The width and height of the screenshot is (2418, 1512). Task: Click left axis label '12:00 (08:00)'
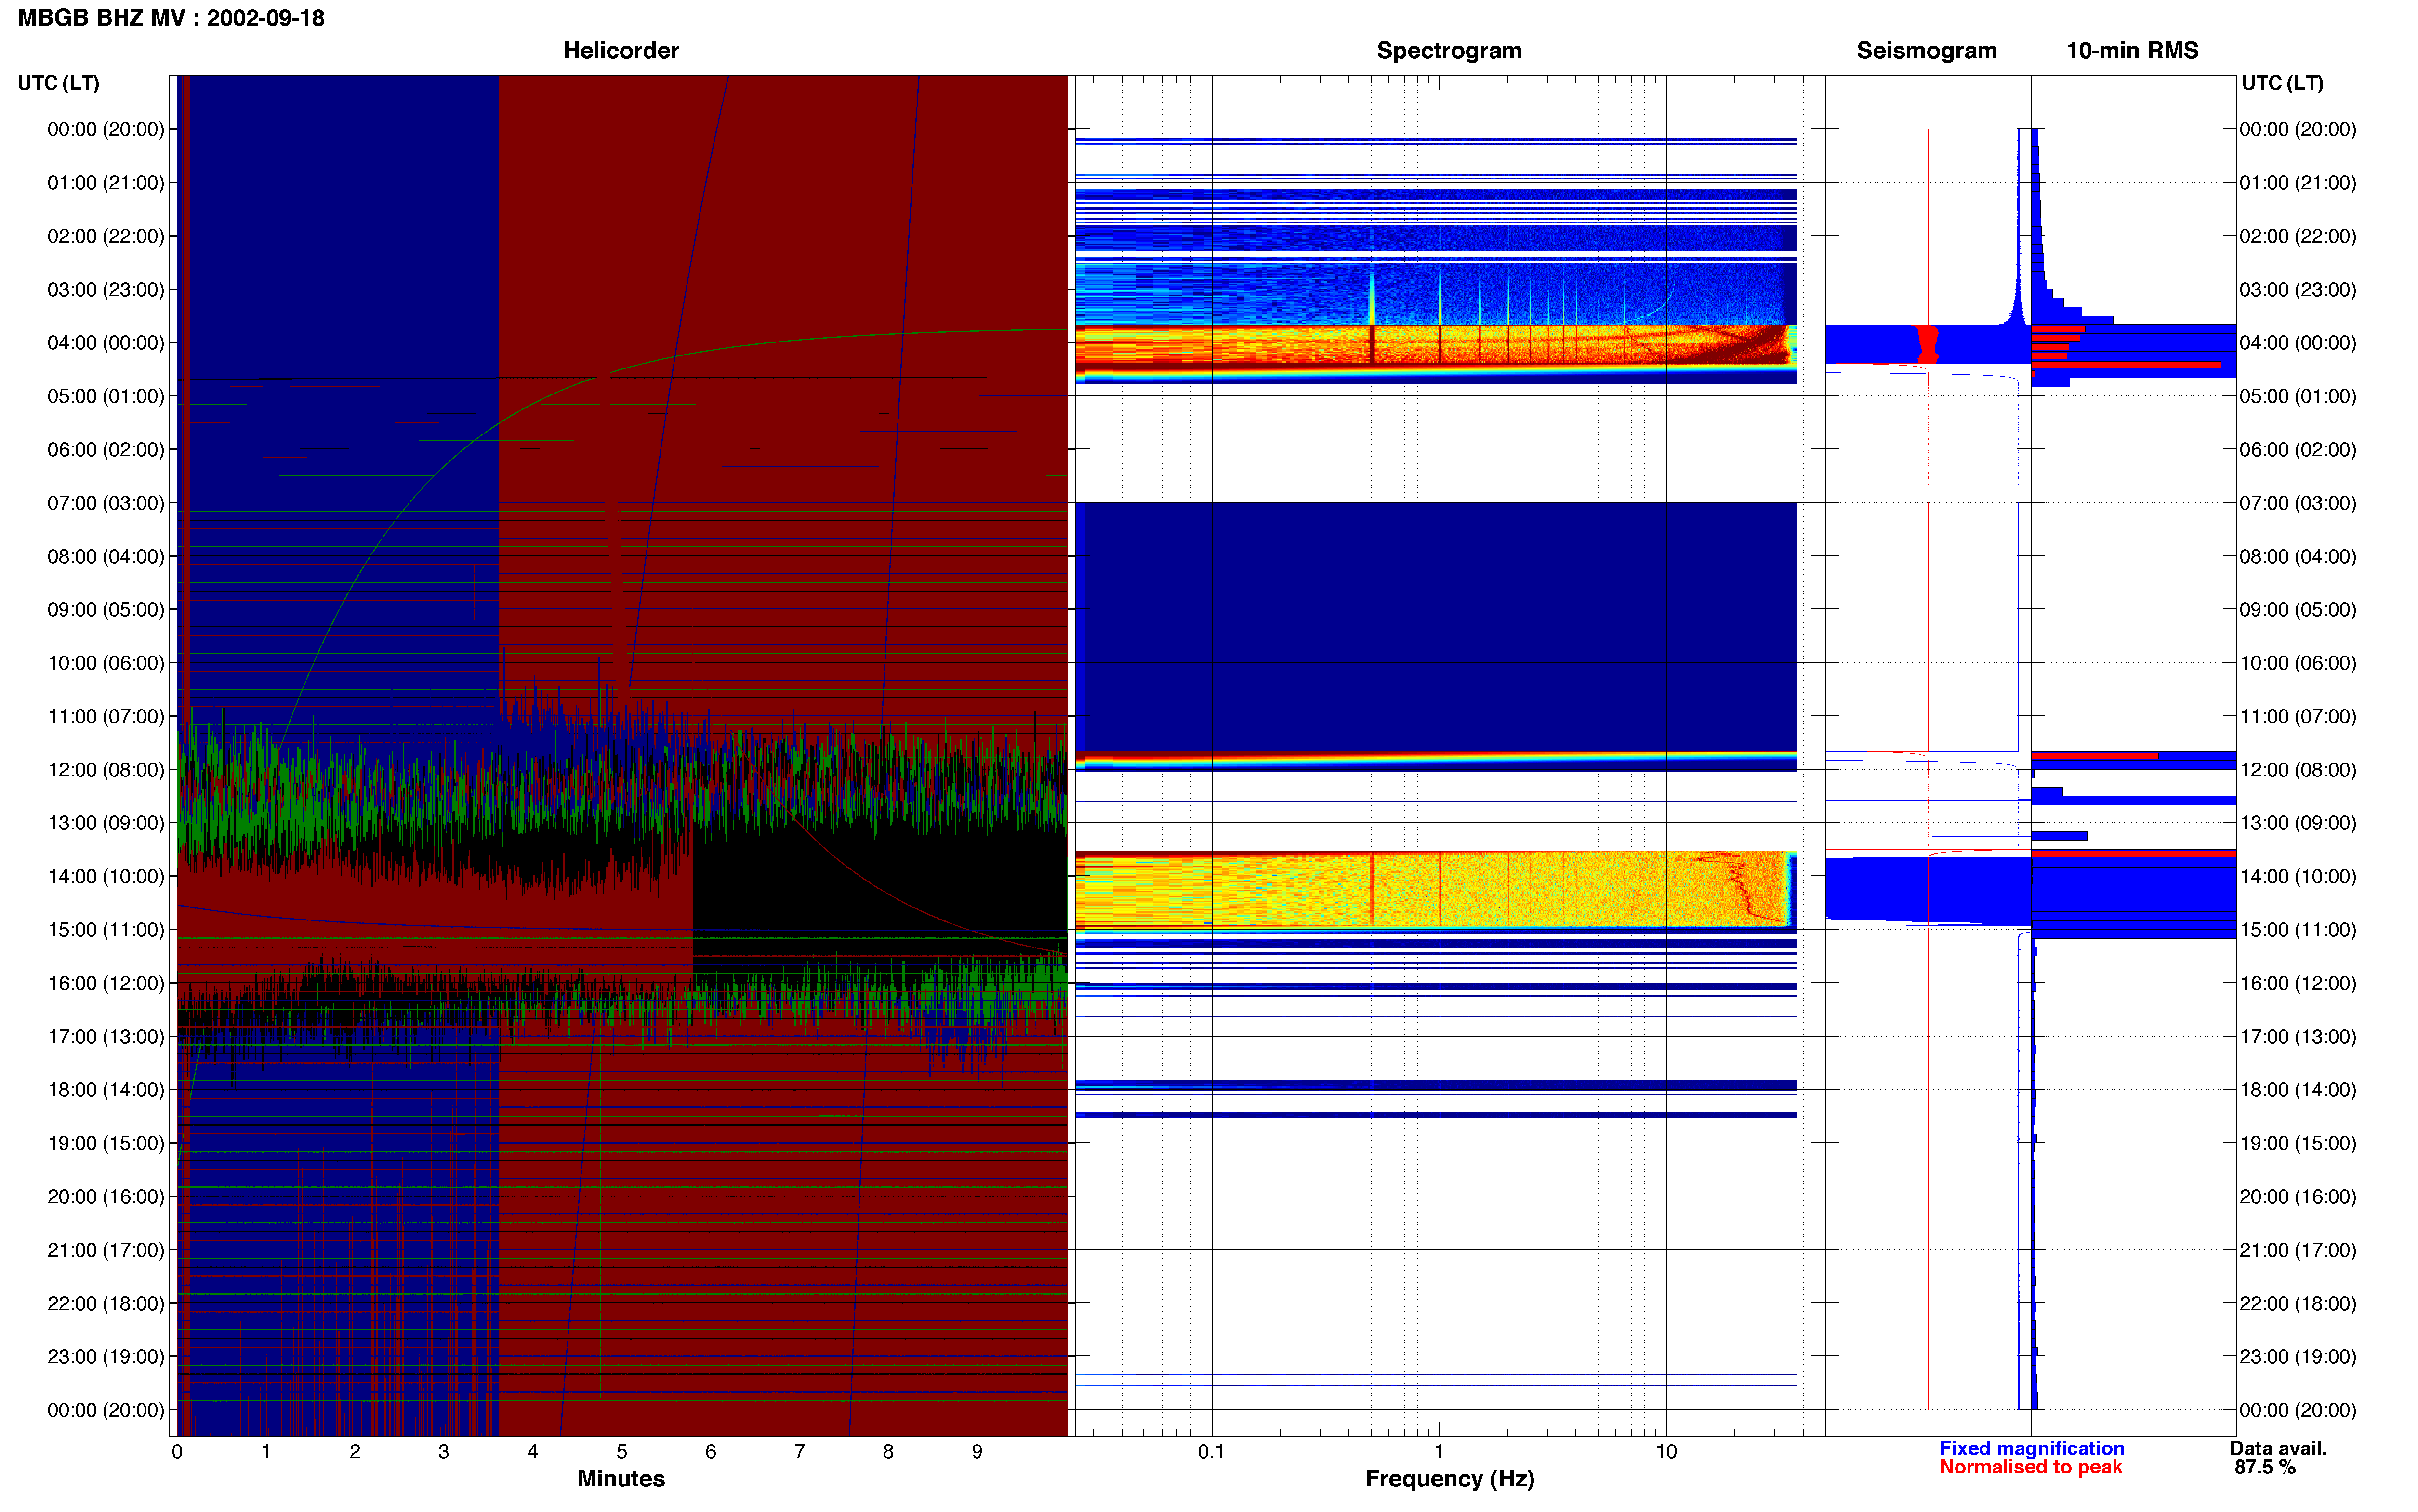point(106,770)
